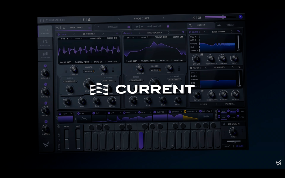Click the Macro 1 knob

45,73
